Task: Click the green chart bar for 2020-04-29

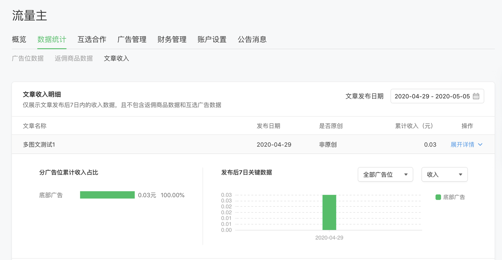Action: 329,212
